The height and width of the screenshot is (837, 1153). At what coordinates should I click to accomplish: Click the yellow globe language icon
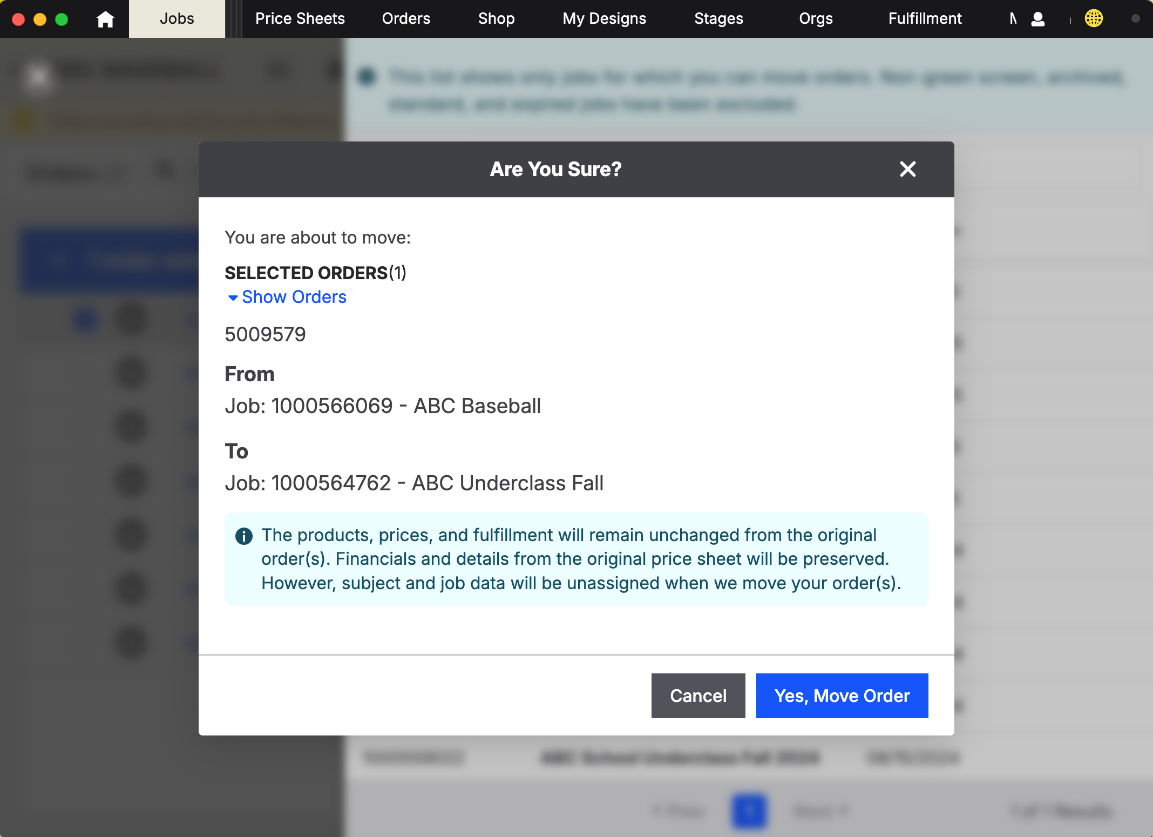pos(1094,19)
